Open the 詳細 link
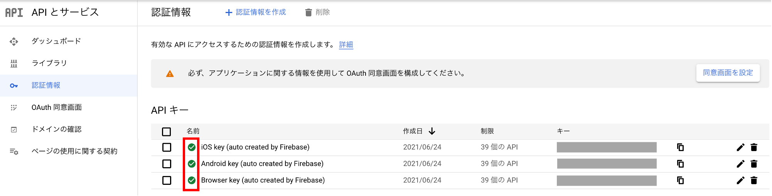Image resolution: width=772 pixels, height=196 pixels. [346, 45]
